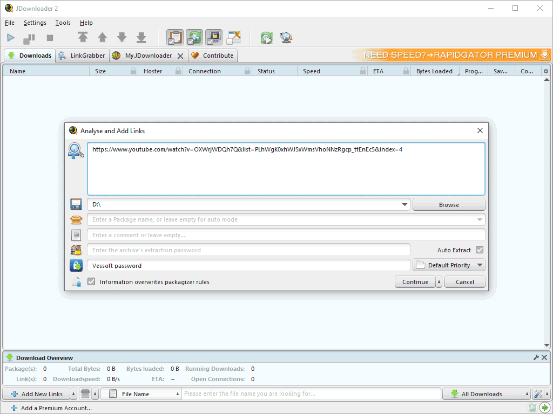Open the File Name search type dropdown
Image resolution: width=553 pixels, height=414 pixels.
click(141, 394)
